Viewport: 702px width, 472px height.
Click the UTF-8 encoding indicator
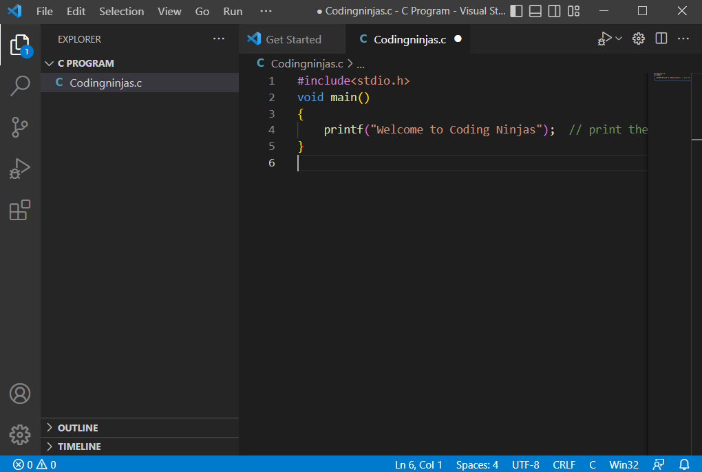click(525, 464)
